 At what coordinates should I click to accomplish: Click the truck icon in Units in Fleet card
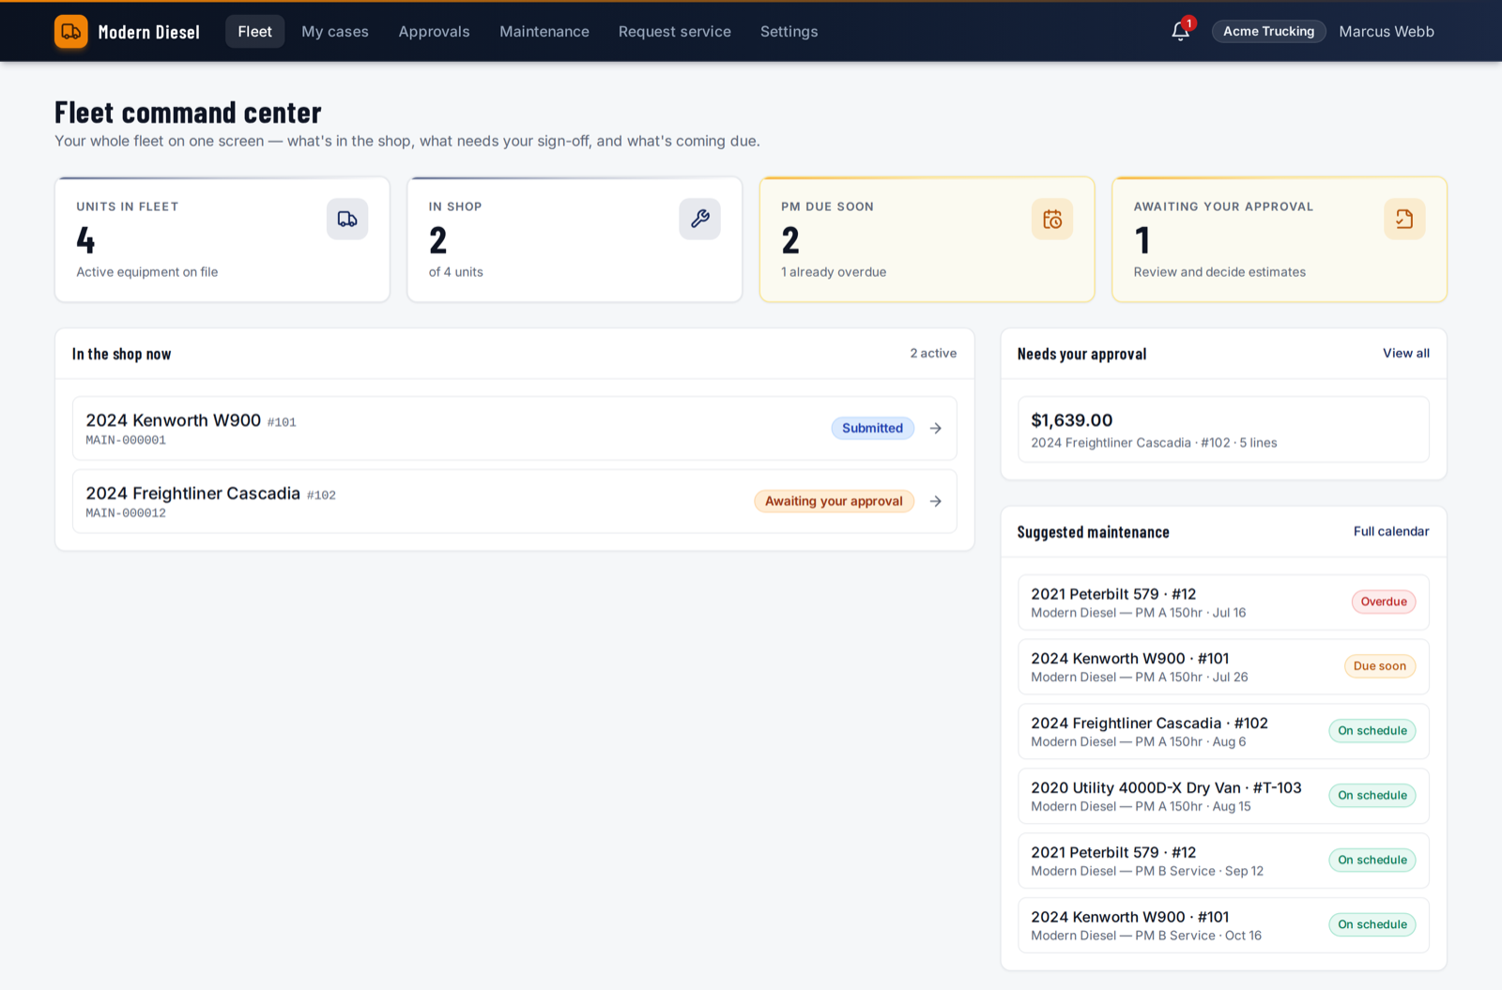[347, 219]
